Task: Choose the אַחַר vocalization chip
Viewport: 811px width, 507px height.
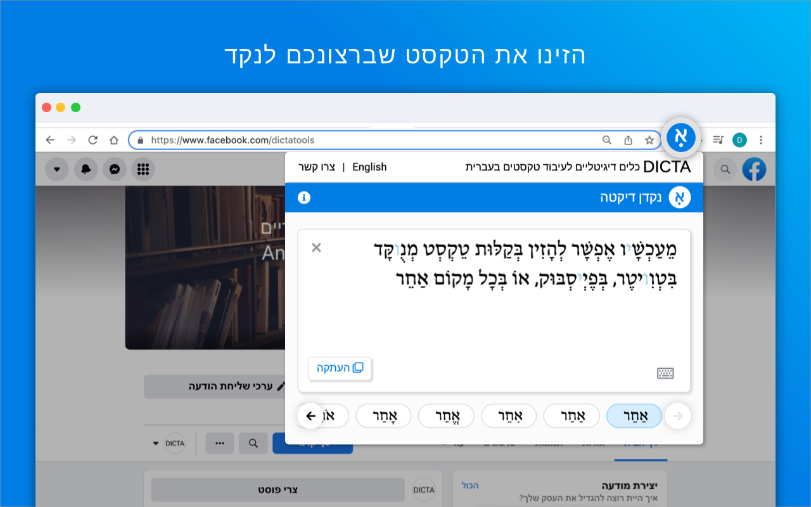Action: pyautogui.click(x=572, y=416)
